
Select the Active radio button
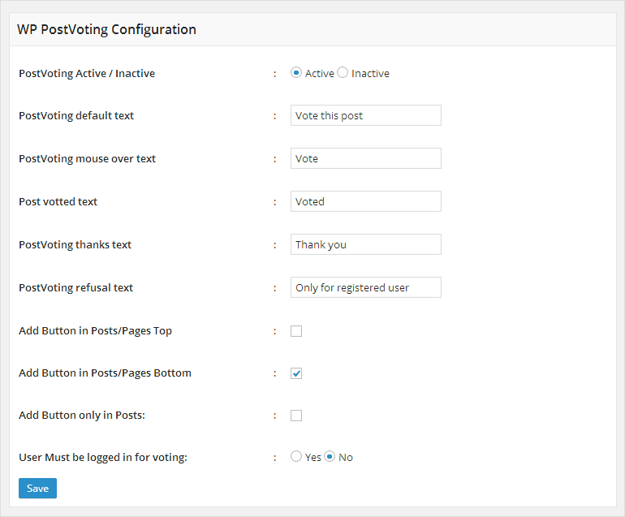click(295, 73)
